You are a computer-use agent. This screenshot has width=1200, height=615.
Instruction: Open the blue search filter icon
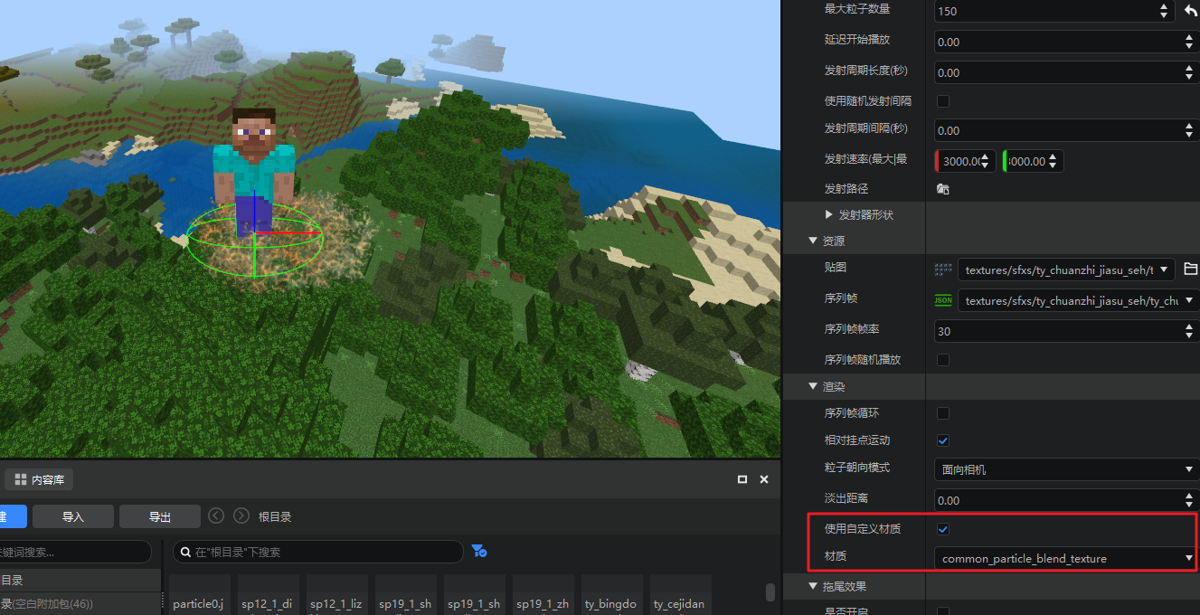pos(479,551)
